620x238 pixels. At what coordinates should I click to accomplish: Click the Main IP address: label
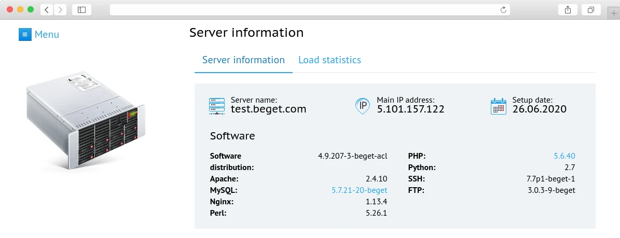click(x=406, y=100)
